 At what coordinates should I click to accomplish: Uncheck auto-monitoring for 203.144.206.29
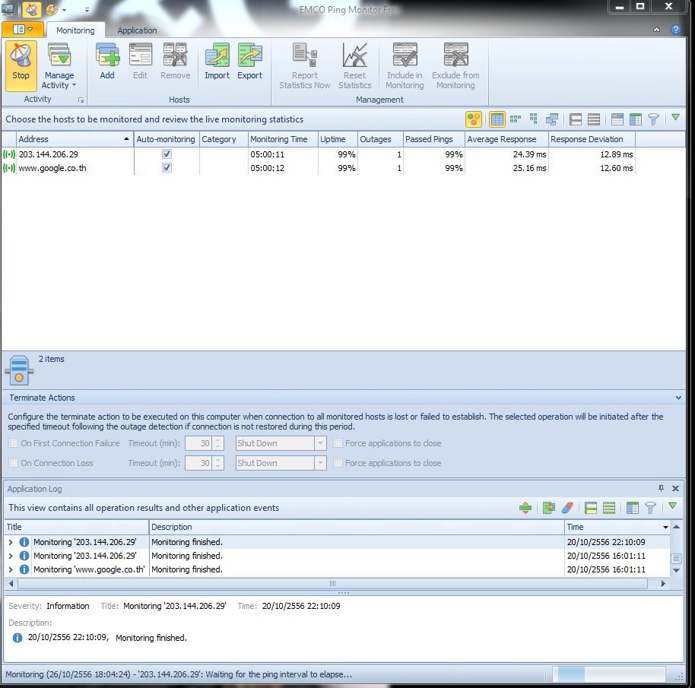[x=167, y=154]
